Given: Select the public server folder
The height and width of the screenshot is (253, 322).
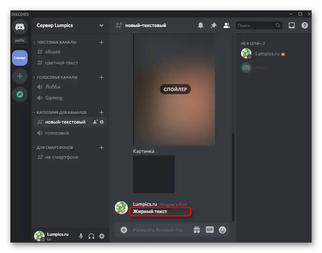Looking at the screenshot, I should coord(20,40).
